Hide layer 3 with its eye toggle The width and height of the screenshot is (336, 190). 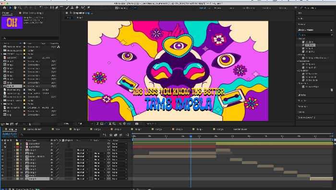2,150
